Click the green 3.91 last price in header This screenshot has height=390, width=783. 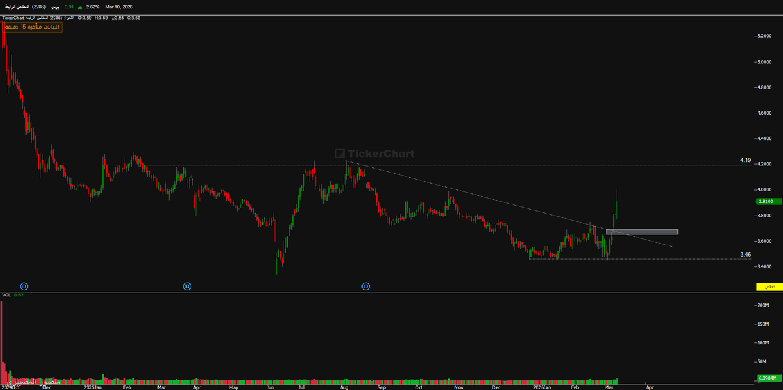(x=69, y=7)
